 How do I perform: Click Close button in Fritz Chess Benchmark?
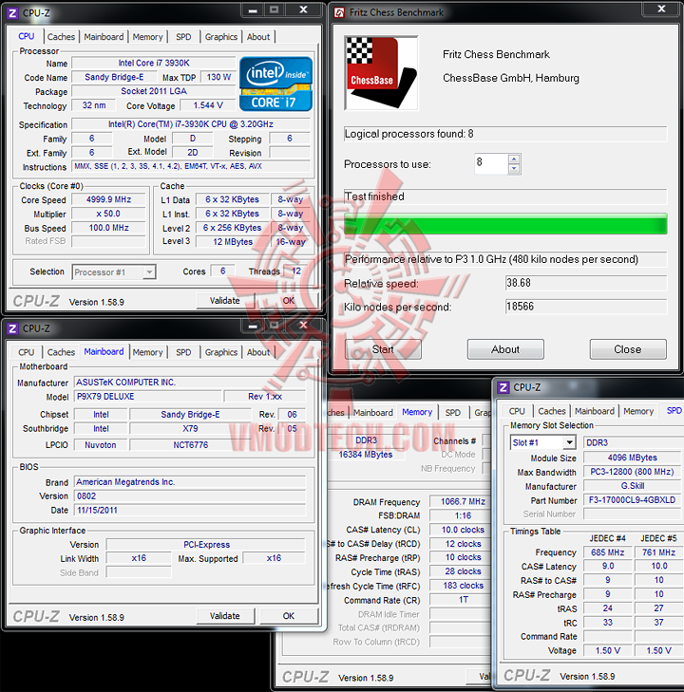pyautogui.click(x=628, y=349)
